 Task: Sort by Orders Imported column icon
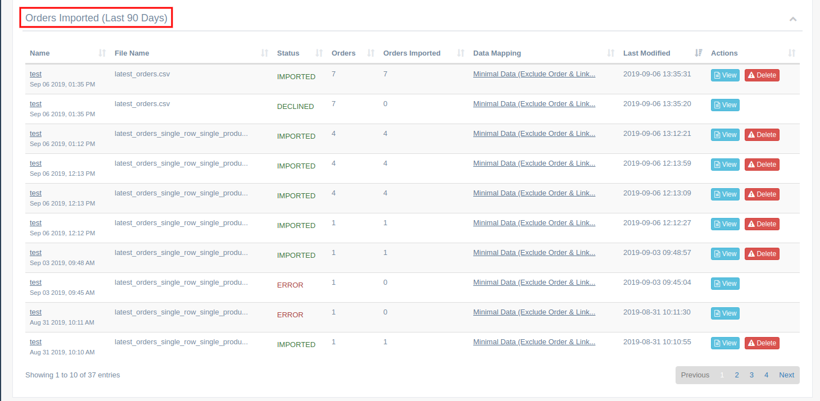[x=460, y=53]
